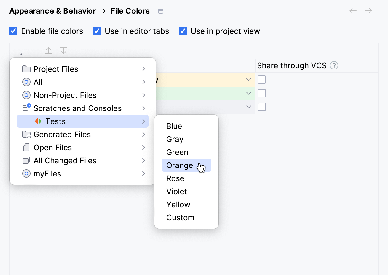The width and height of the screenshot is (388, 275).
Task: Click the Remove minus toolbar icon
Action: click(x=33, y=50)
